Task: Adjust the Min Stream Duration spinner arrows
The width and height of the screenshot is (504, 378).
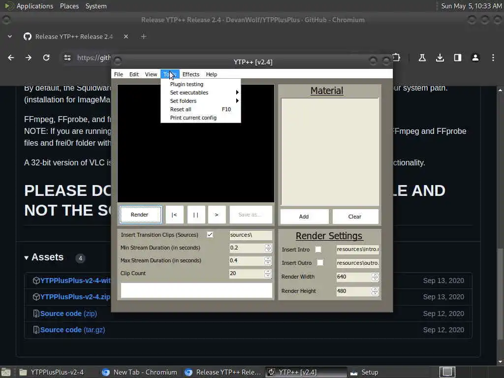Action: [268, 248]
